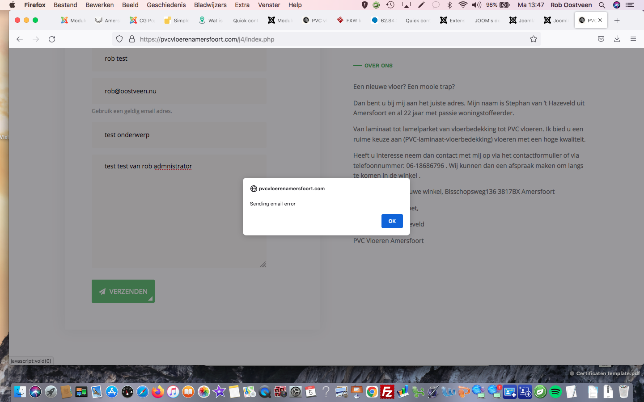Open Finder from the Dock
The image size is (644, 402).
point(20,392)
